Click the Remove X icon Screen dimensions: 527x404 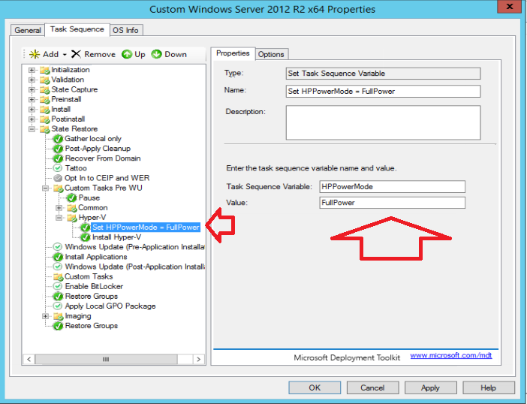point(76,54)
